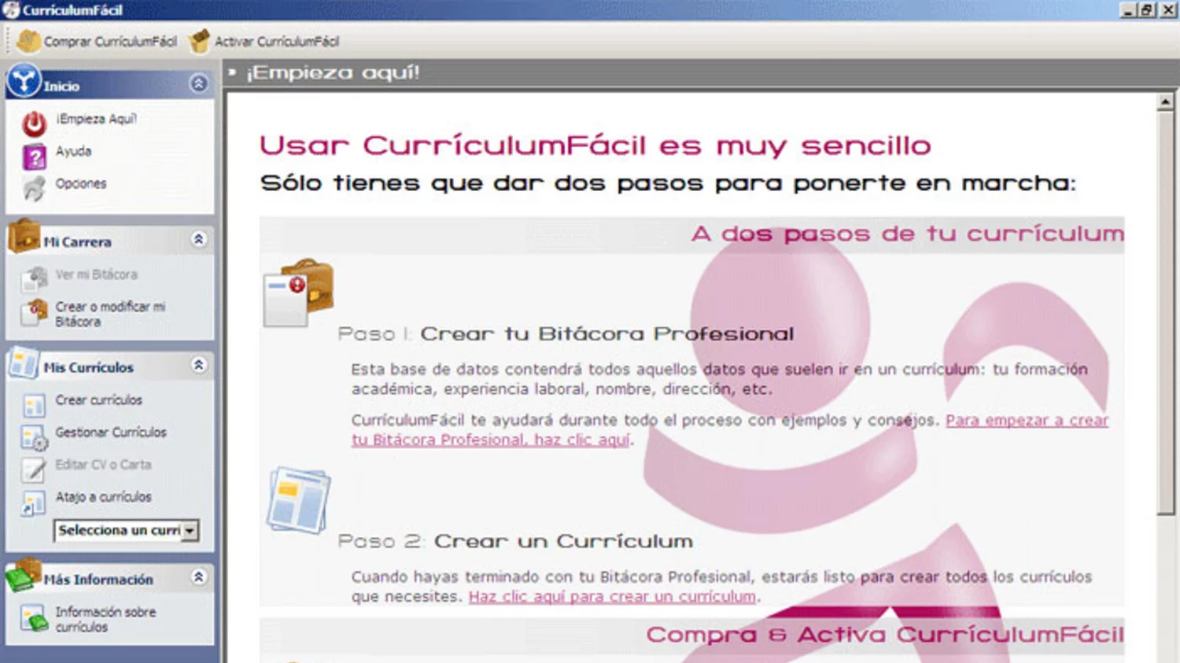Select Crear o modificar mi Bitácora
Image resolution: width=1180 pixels, height=663 pixels.
110,314
